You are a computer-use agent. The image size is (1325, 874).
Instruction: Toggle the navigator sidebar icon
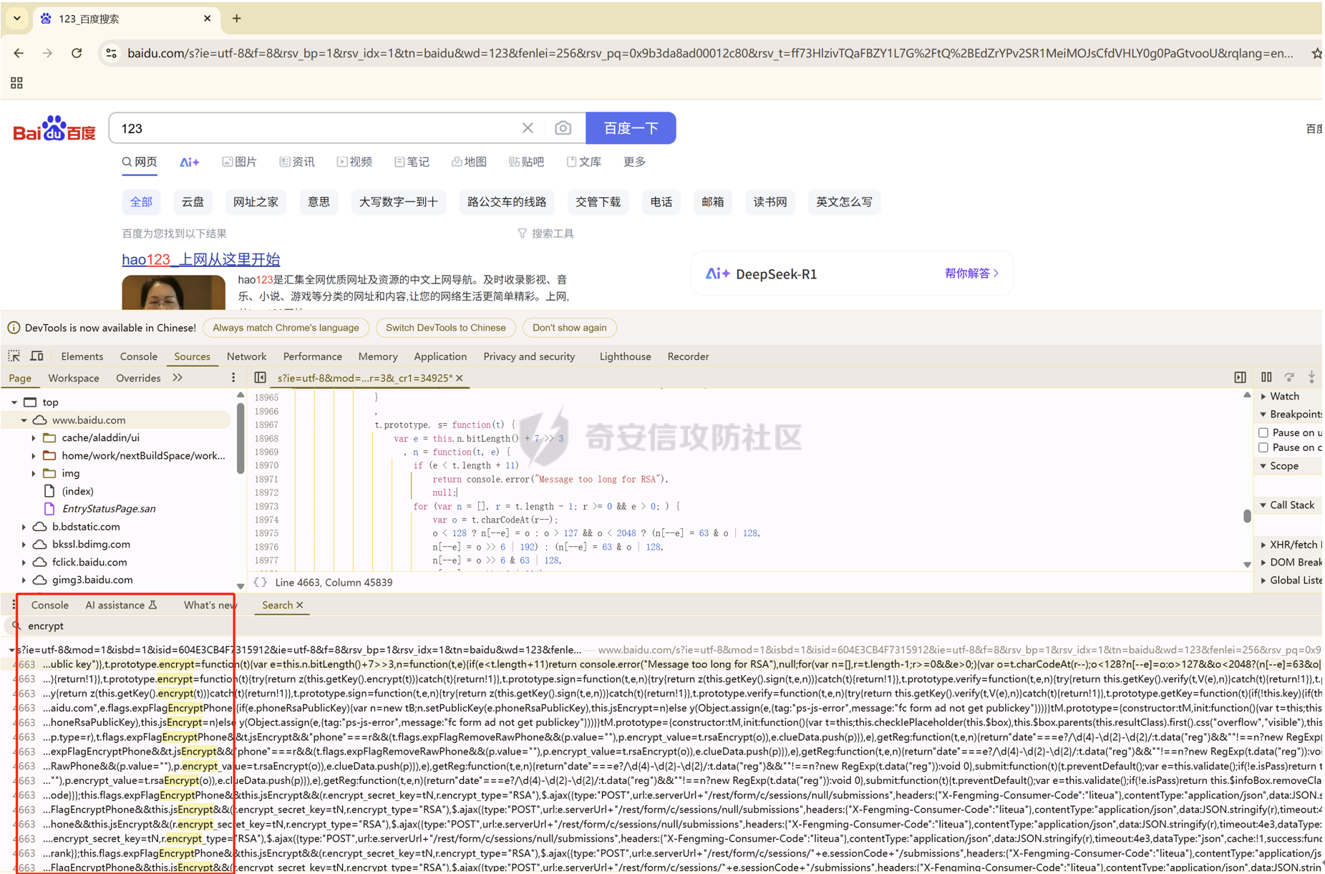click(260, 378)
